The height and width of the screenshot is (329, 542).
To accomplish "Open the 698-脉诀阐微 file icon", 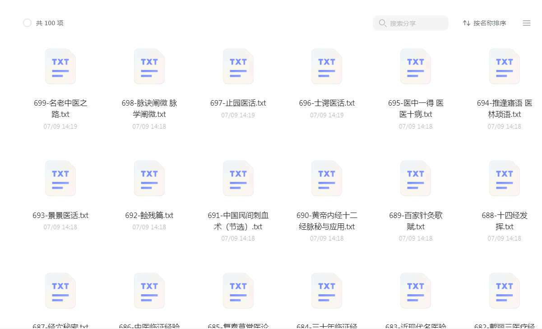I will [149, 66].
